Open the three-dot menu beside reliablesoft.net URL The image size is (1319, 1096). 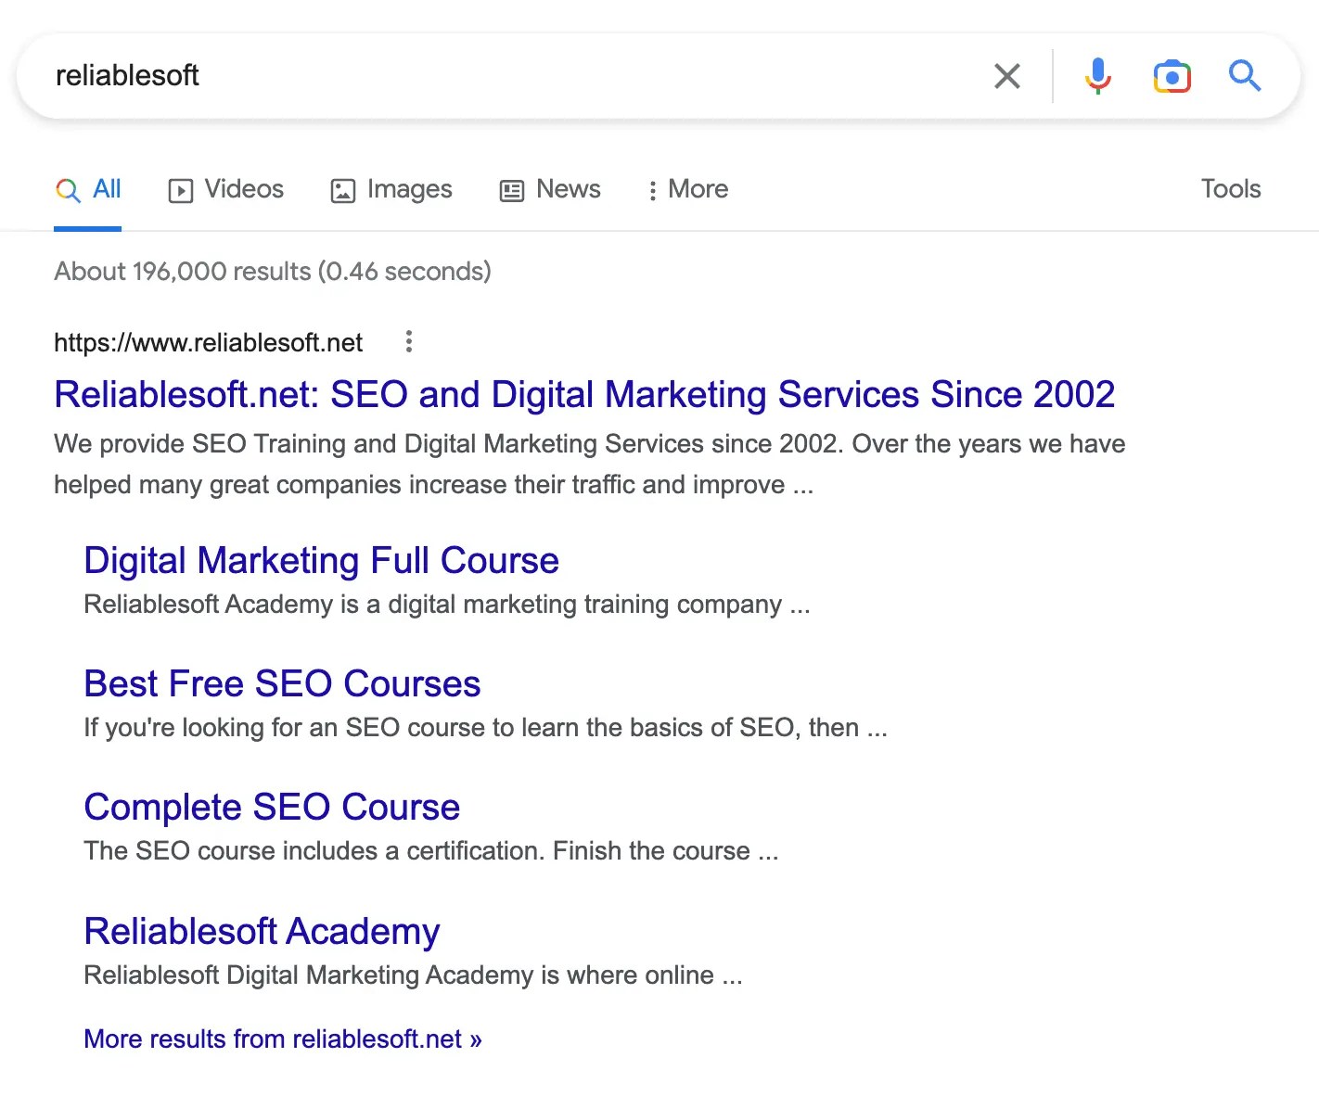[x=408, y=342]
